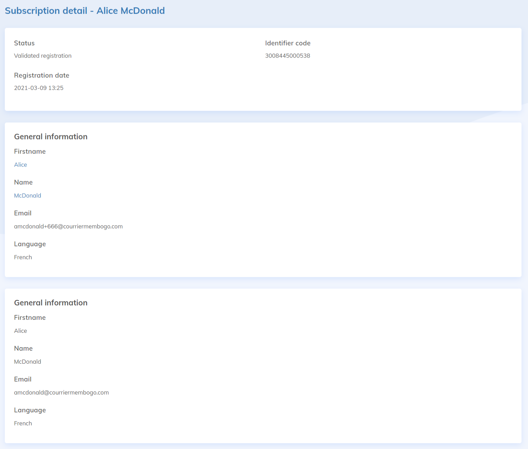528x449 pixels.
Task: Click the Subscription detail page title
Action: tap(85, 11)
